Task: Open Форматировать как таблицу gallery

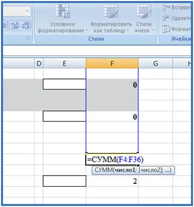Action: [x=111, y=19]
